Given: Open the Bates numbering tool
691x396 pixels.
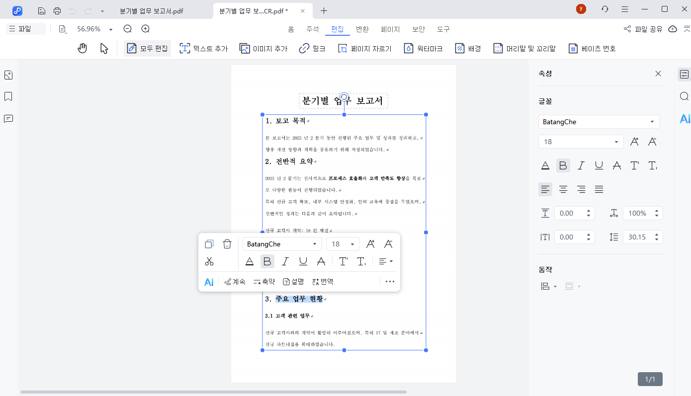Looking at the screenshot, I should pyautogui.click(x=573, y=48).
